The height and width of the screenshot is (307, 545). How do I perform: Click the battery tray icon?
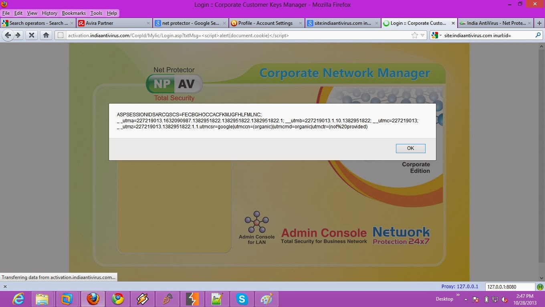[486, 299]
